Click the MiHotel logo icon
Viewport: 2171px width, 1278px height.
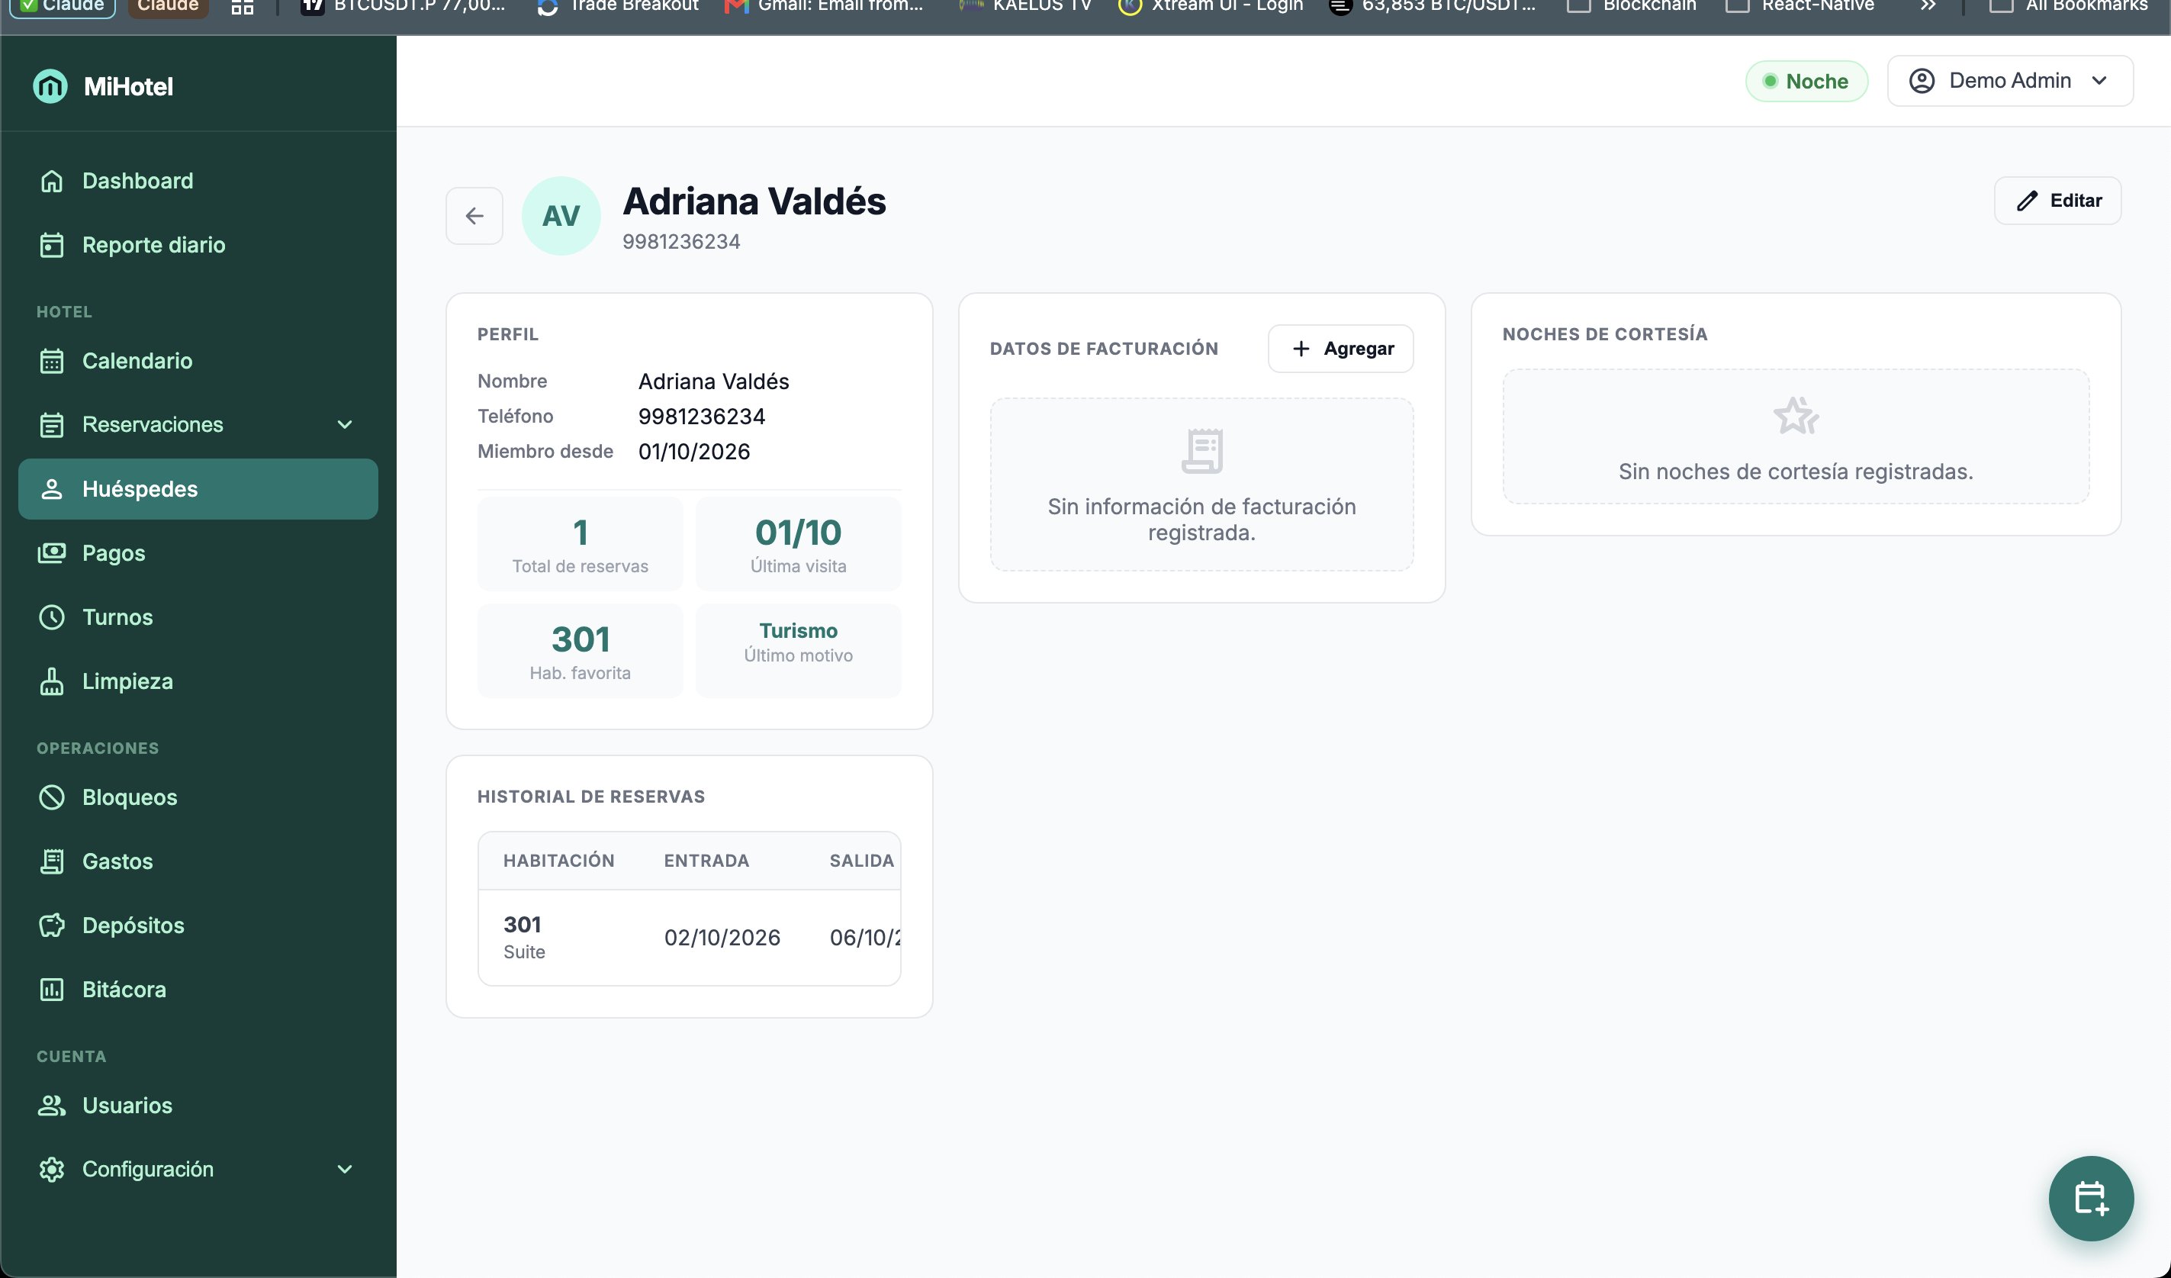pos(50,86)
